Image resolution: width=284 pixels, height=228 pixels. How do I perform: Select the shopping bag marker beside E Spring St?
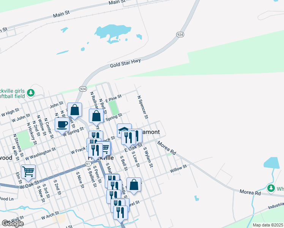96,117
